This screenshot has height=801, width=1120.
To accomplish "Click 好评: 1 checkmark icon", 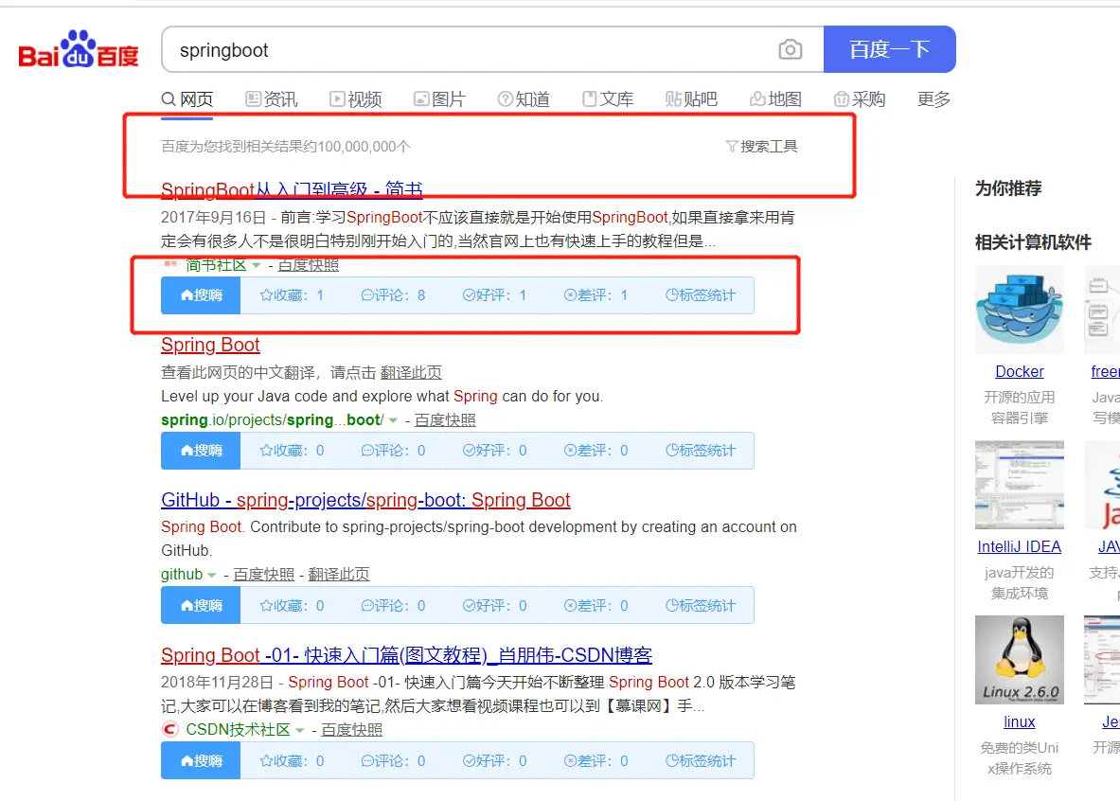I will click(x=469, y=295).
